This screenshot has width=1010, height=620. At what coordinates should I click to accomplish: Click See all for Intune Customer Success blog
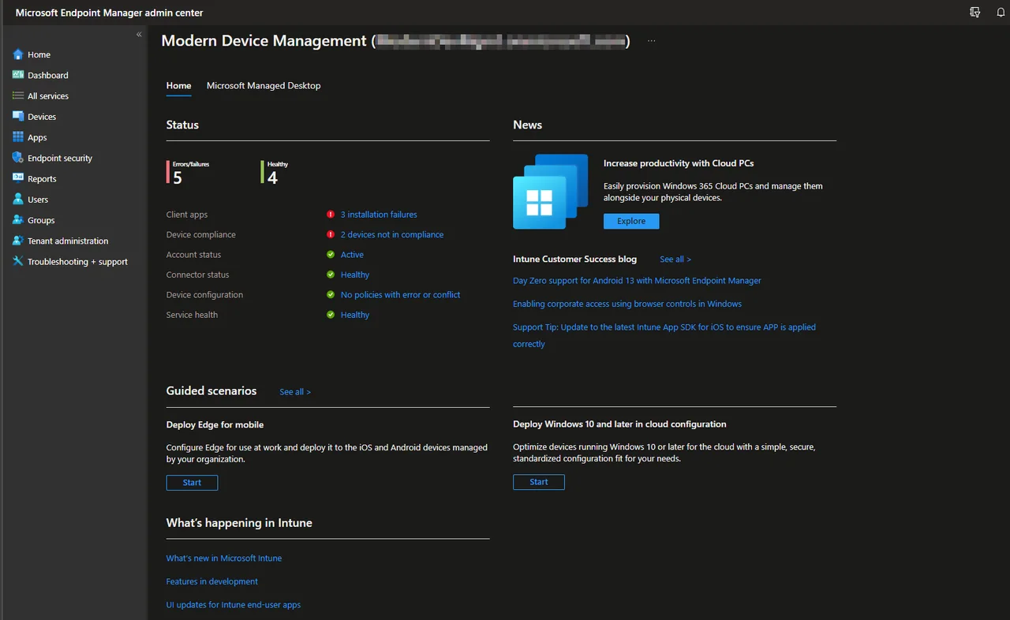click(675, 260)
